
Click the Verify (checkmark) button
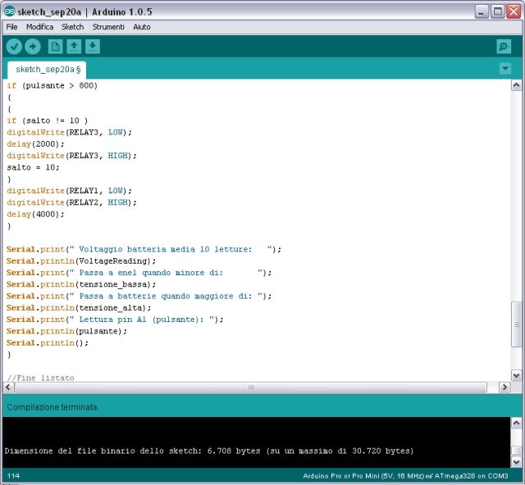tap(14, 47)
